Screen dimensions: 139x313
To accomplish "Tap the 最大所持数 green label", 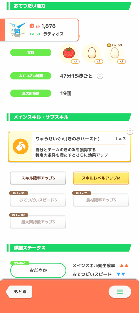I will pos(31,93).
